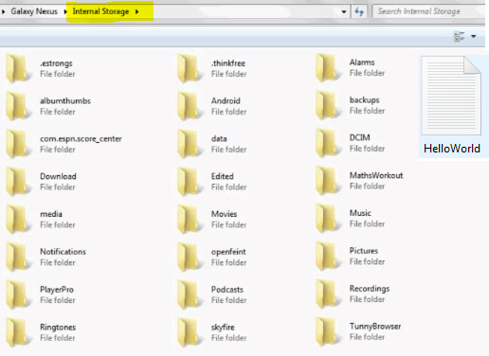This screenshot has width=489, height=356.
Task: Click the openfeint folder name
Action: (228, 252)
